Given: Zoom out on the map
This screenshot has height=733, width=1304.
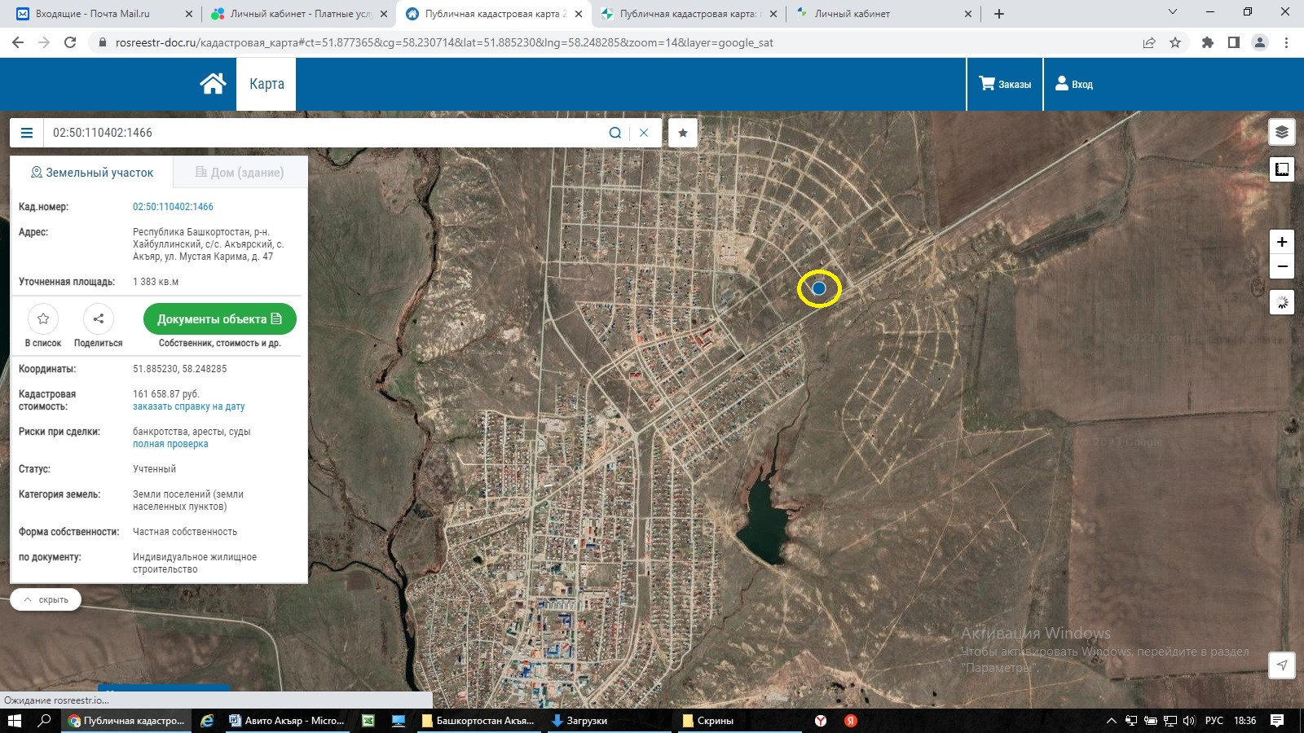Looking at the screenshot, I should pyautogui.click(x=1281, y=266).
